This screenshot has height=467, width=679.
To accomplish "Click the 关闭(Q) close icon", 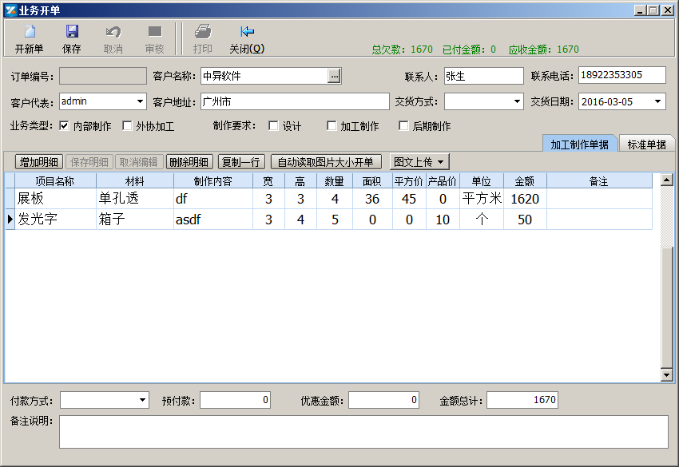I will pos(248,38).
